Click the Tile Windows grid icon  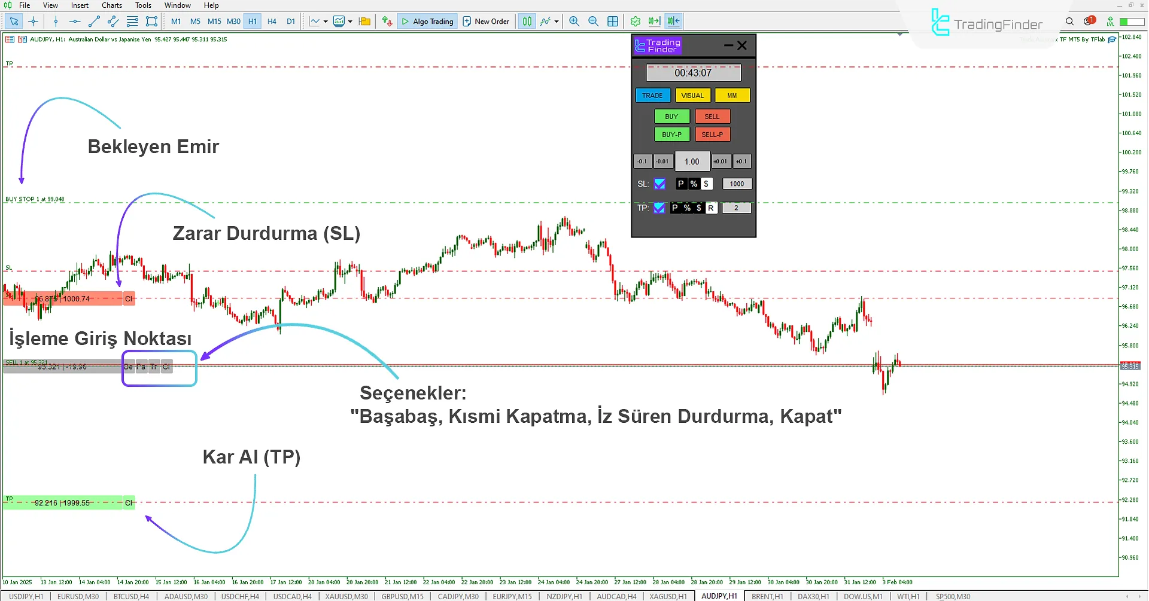[612, 21]
